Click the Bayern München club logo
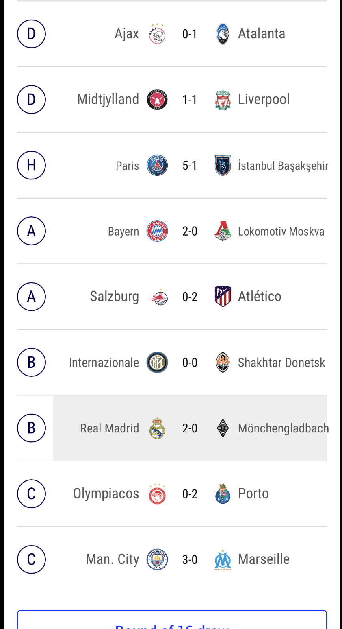The height and width of the screenshot is (629, 342). [157, 231]
